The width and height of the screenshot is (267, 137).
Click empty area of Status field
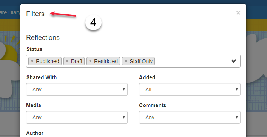pos(191,61)
